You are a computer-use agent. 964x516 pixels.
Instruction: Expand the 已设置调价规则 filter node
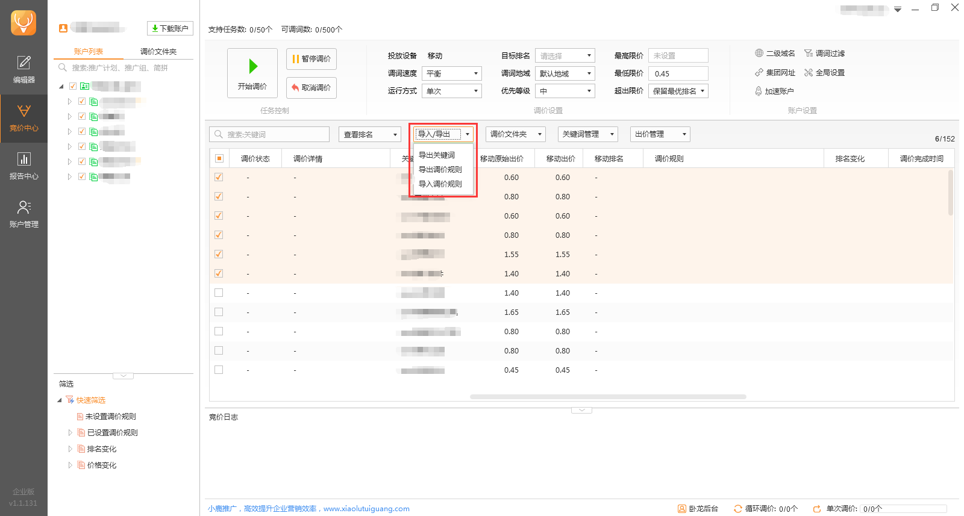click(x=70, y=432)
